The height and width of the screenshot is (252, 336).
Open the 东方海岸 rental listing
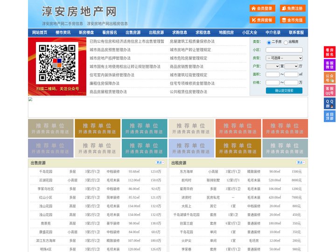point(186,172)
